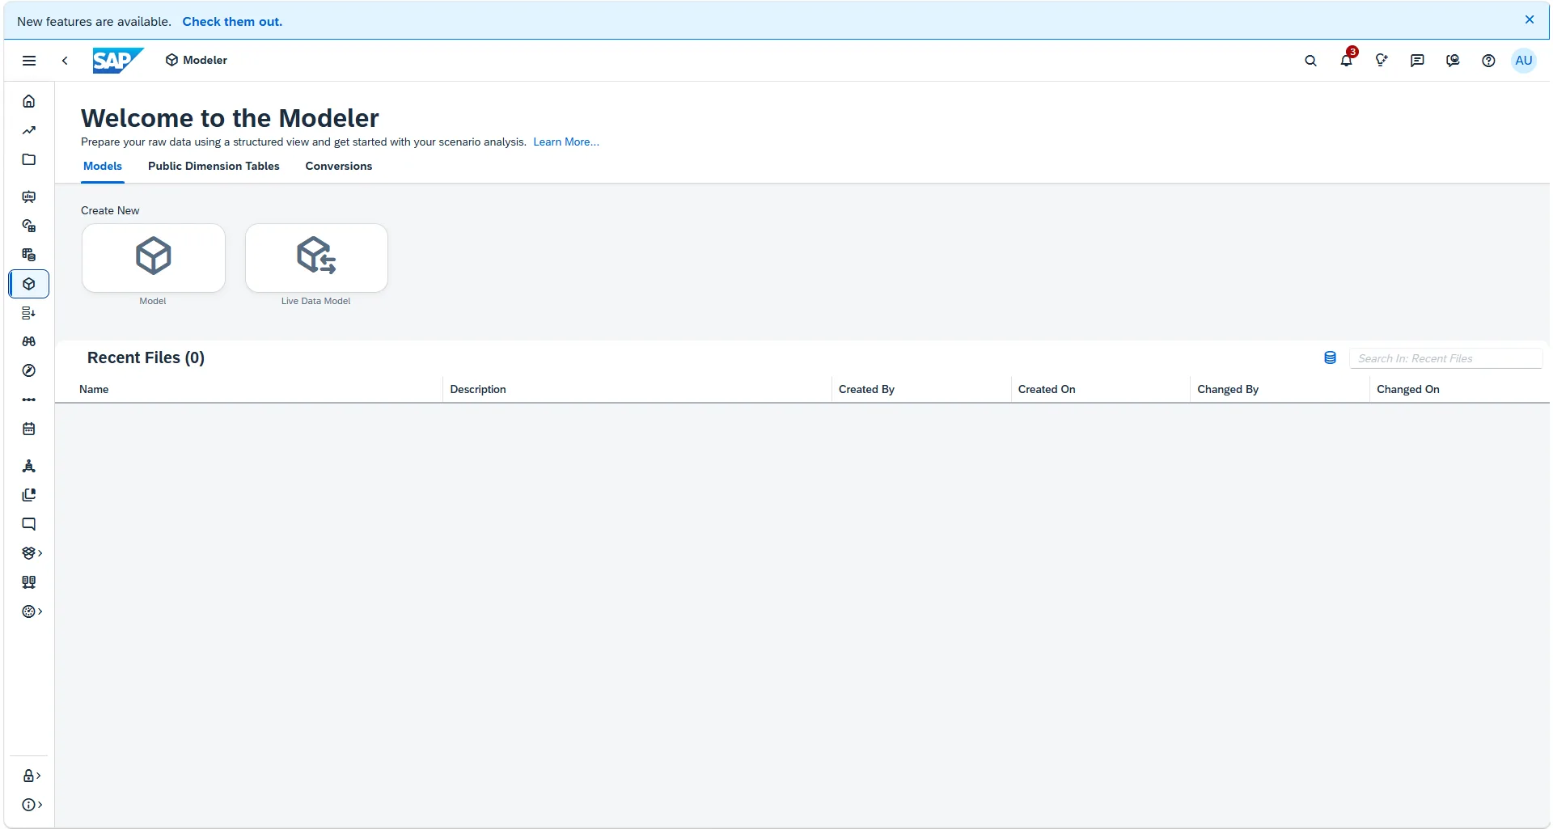Open the presentation board sidebar icon
This screenshot has width=1553, height=829.
pyautogui.click(x=29, y=197)
